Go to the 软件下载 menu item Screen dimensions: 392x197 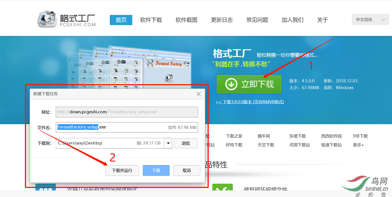pos(151,20)
